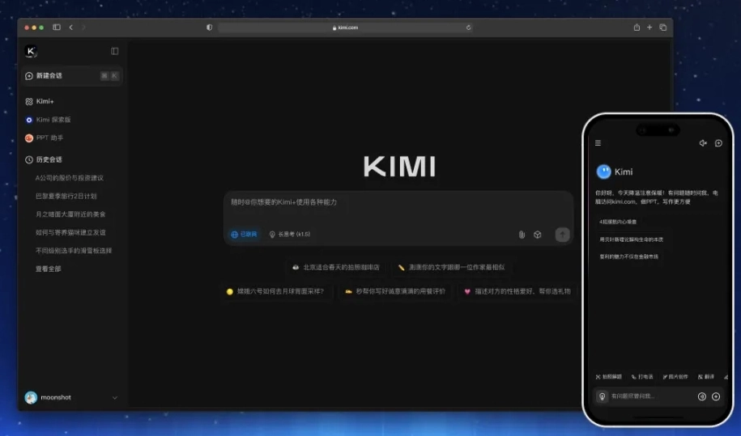Open history chat 月之暗面大厦附近的美食
Screen dimensions: 741x436
70,214
